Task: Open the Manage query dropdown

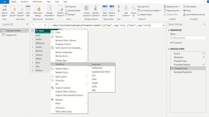Action: click(x=70, y=14)
